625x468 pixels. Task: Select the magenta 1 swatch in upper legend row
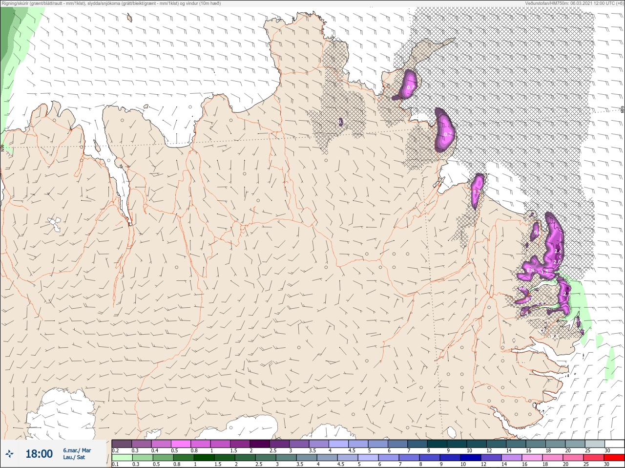221,444
